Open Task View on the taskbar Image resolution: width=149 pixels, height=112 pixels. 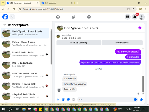click(17, 109)
